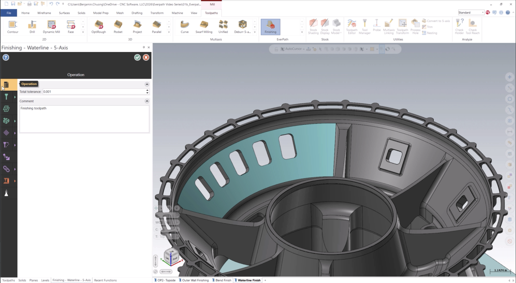The width and height of the screenshot is (516, 283).
Task: Increase Total tolerance with the up stepper arrow
Action: [147, 90]
